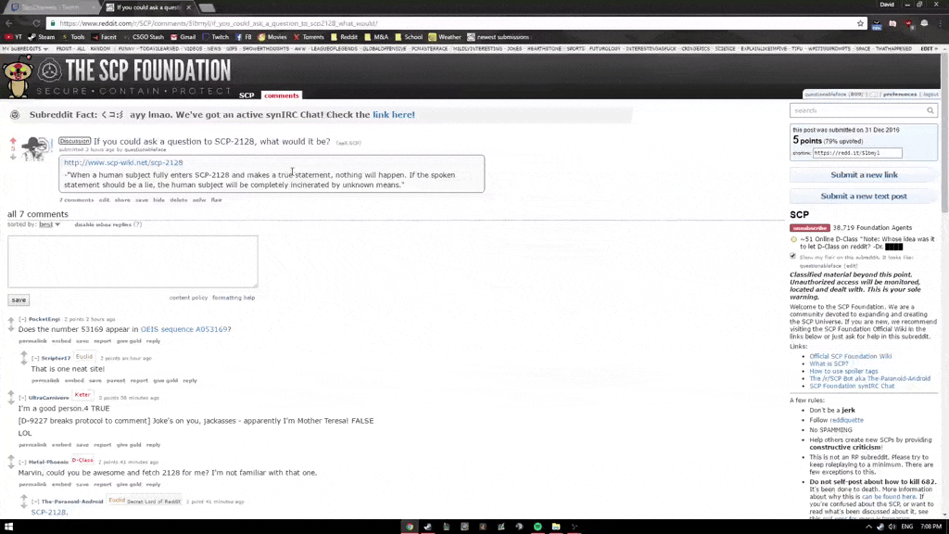949x534 pixels.
Task: Open Spotify from the Windows taskbar
Action: pyautogui.click(x=538, y=527)
